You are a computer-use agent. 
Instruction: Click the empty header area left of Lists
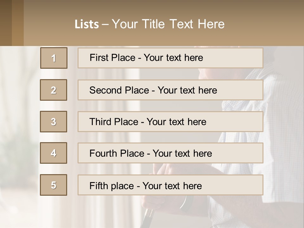pos(47,24)
